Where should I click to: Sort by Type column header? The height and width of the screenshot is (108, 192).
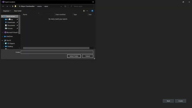click(75, 14)
